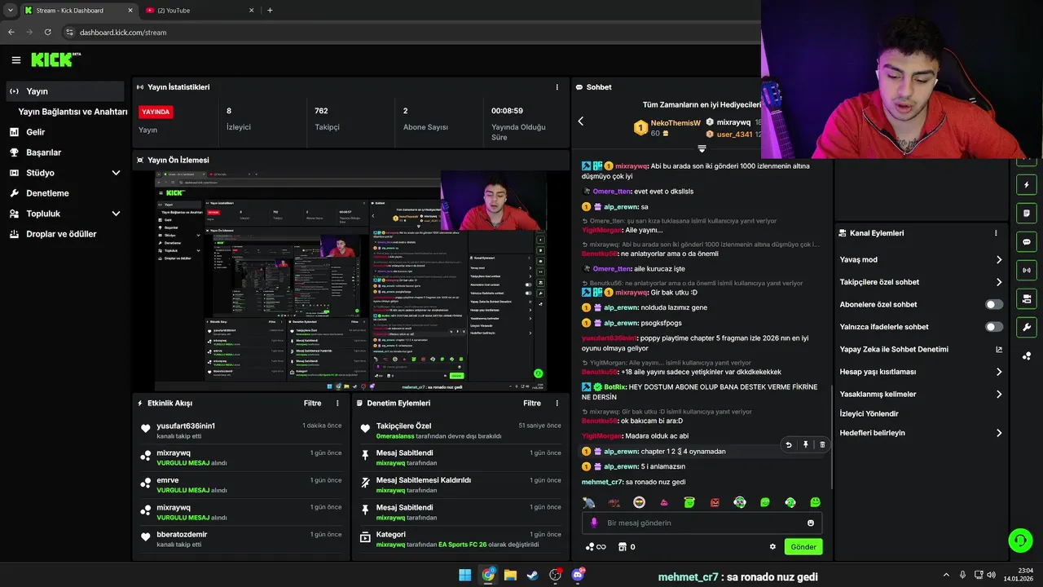
Task: Open Kanal Eylemleri three-dot menu
Action: [x=996, y=233]
